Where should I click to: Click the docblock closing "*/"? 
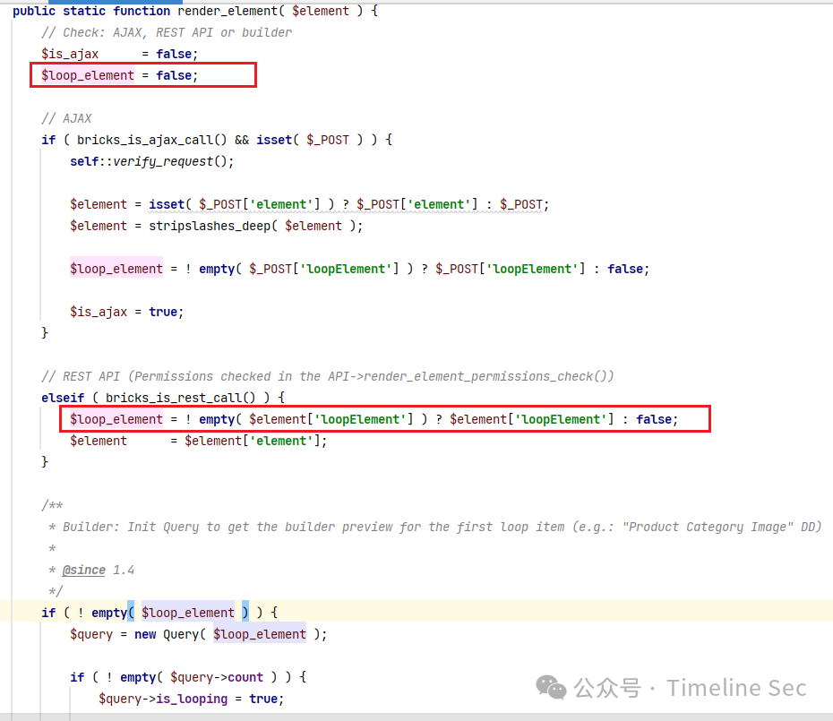pyautogui.click(x=56, y=591)
